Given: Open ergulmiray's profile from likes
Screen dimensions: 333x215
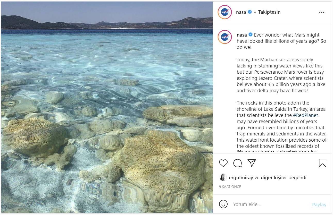Looking at the screenshot, I should coord(241,178).
